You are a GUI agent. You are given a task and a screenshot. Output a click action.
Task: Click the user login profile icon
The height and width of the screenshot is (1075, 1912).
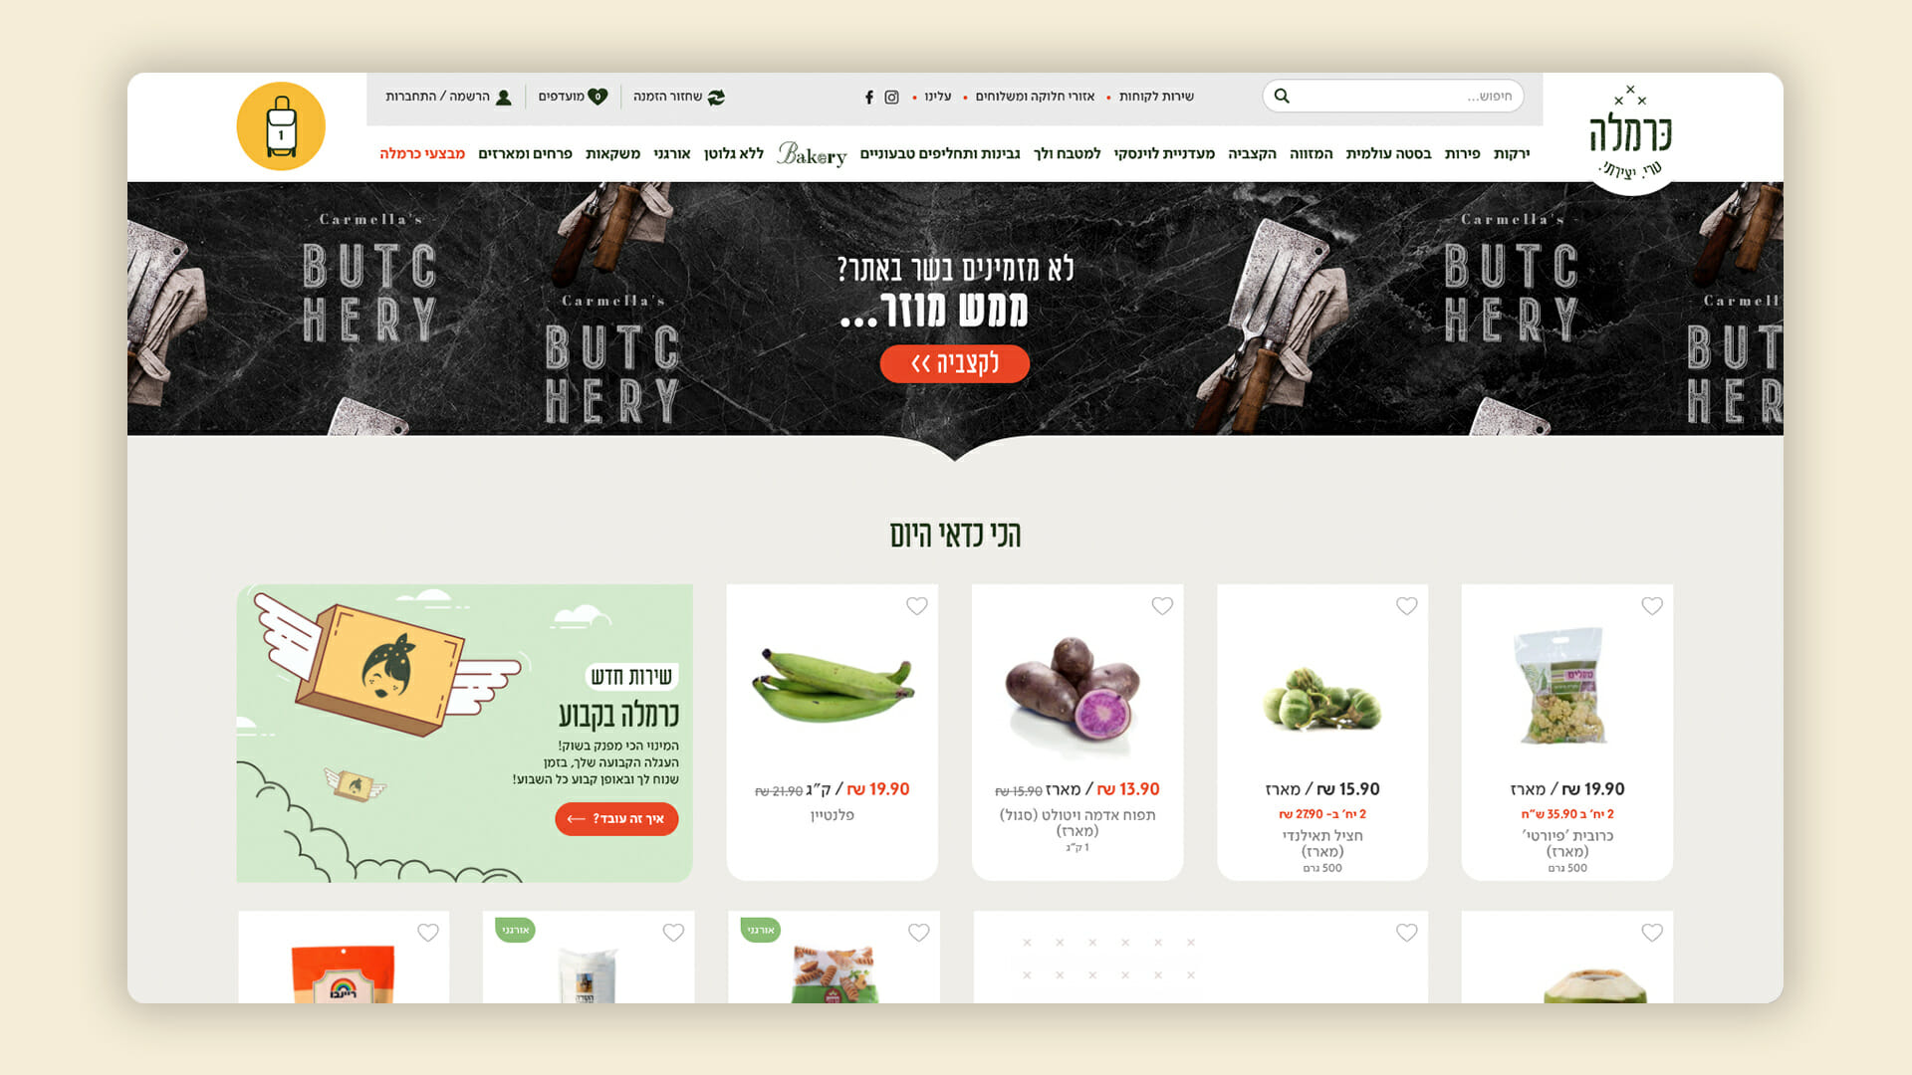tap(504, 97)
